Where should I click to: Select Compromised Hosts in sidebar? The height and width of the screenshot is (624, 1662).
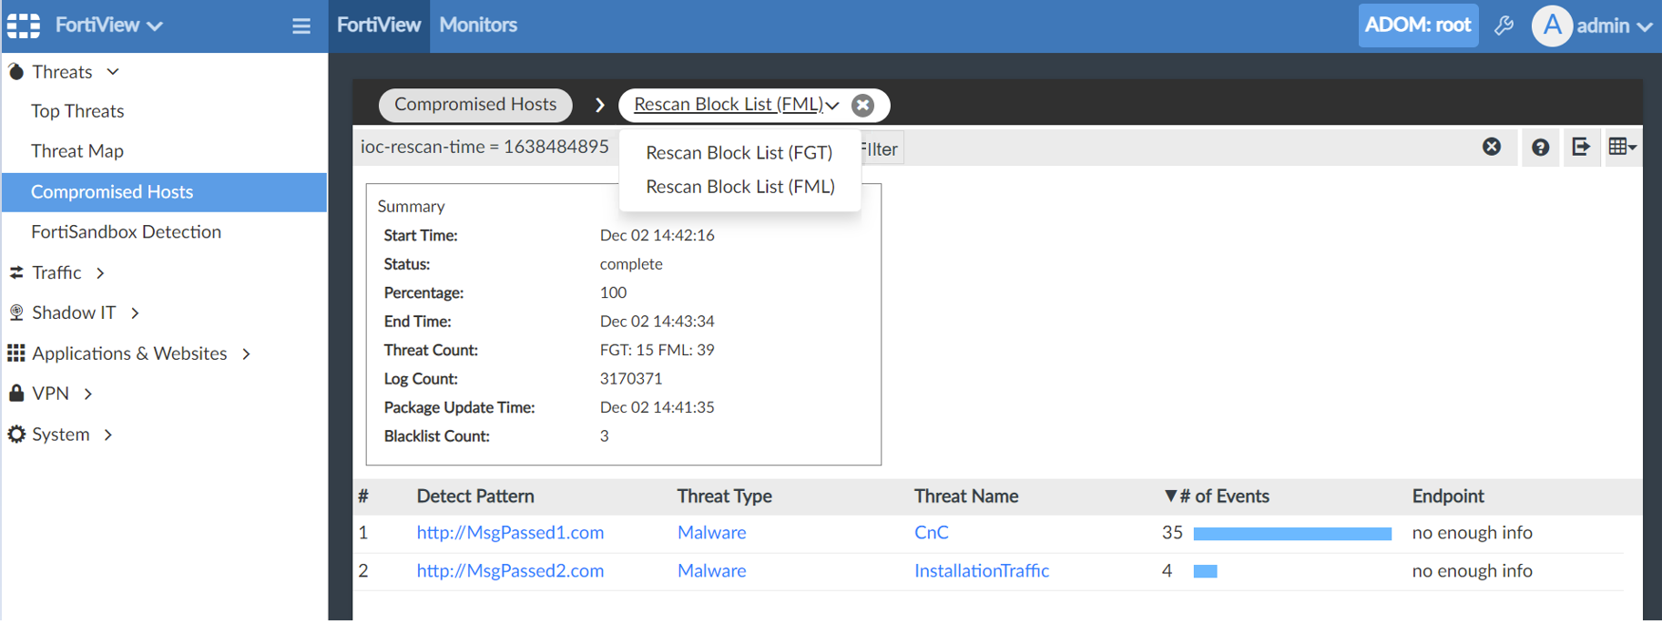(165, 192)
